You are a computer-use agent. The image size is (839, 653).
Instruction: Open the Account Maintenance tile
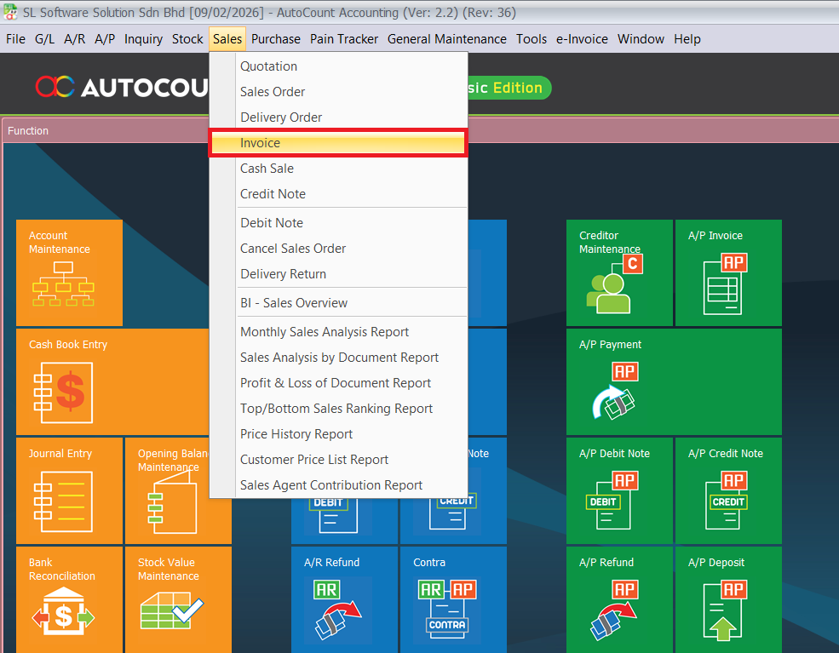pyautogui.click(x=69, y=272)
